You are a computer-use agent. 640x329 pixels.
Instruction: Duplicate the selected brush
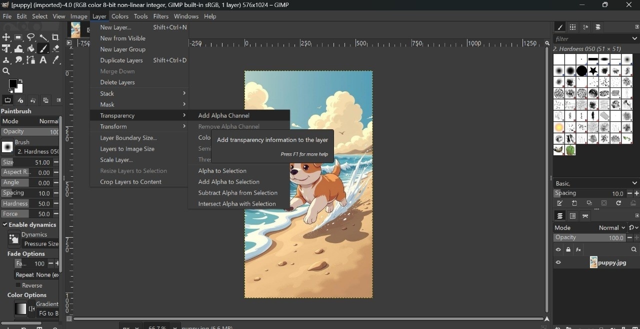pyautogui.click(x=589, y=204)
